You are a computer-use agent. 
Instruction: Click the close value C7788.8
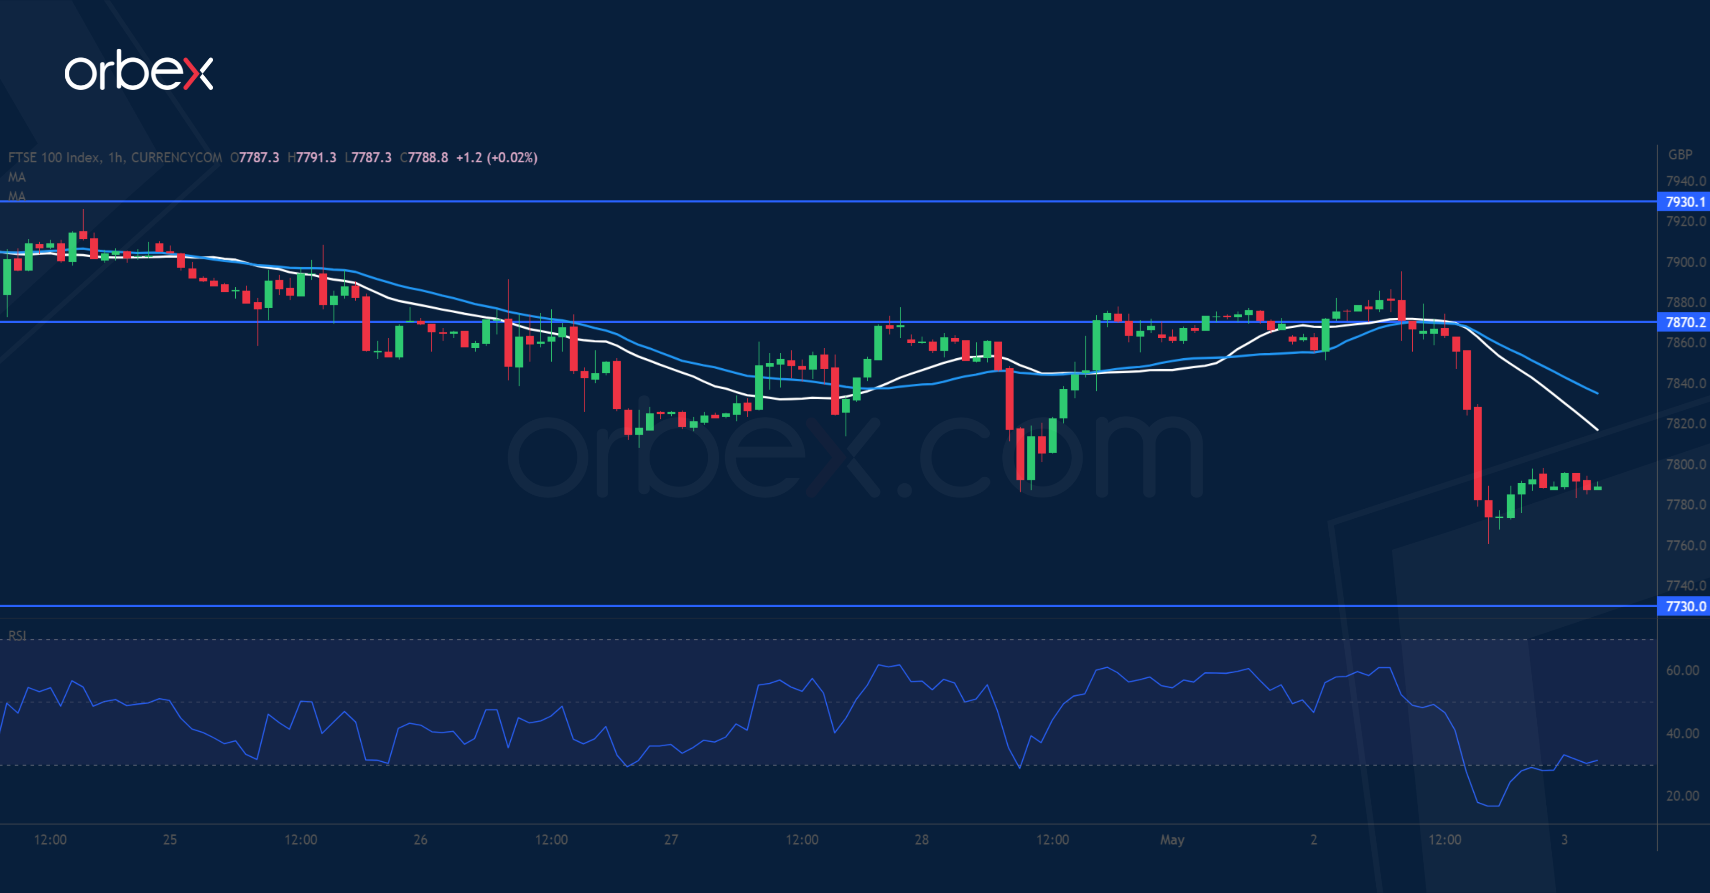tap(424, 158)
